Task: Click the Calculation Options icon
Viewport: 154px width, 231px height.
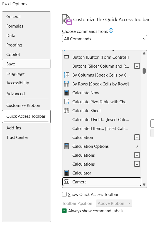Action: tap(67, 146)
